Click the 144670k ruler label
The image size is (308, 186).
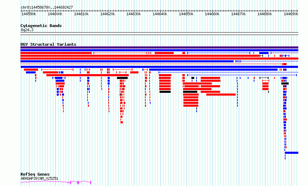coord(238,14)
